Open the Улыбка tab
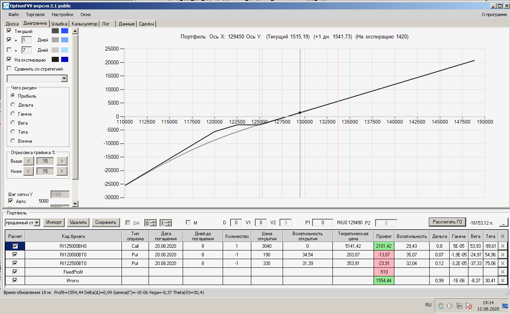 pos(60,24)
